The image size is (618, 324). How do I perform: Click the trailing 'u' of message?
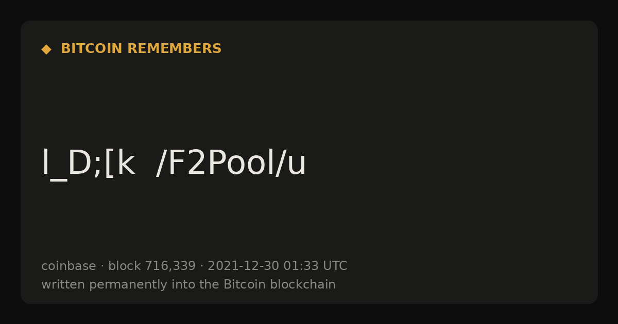pos(297,167)
